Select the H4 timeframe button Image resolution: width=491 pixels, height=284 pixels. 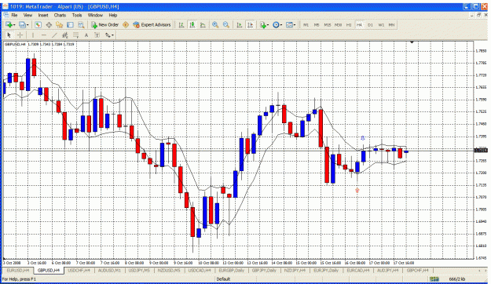click(x=359, y=25)
